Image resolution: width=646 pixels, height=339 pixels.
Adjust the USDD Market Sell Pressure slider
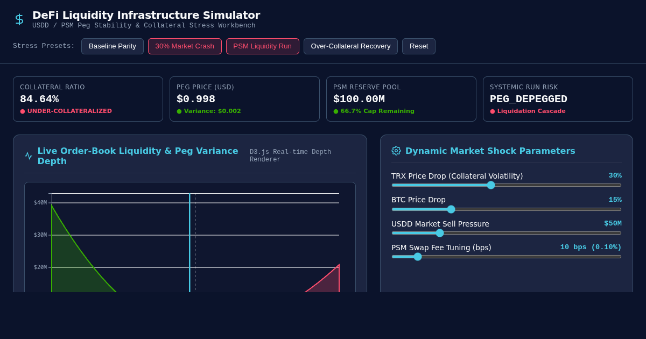tap(507, 233)
